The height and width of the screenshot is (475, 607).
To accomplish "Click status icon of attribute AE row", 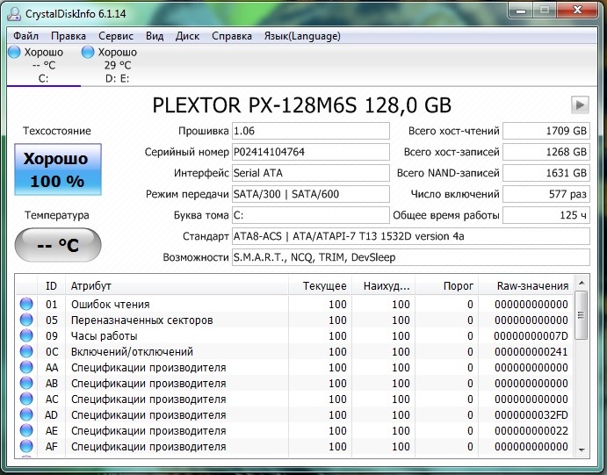I will [x=26, y=430].
